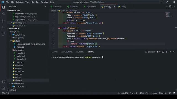Open the Run and Debug view
Image resolution: width=177 pixels, height=99 pixels.
coord(3,27)
